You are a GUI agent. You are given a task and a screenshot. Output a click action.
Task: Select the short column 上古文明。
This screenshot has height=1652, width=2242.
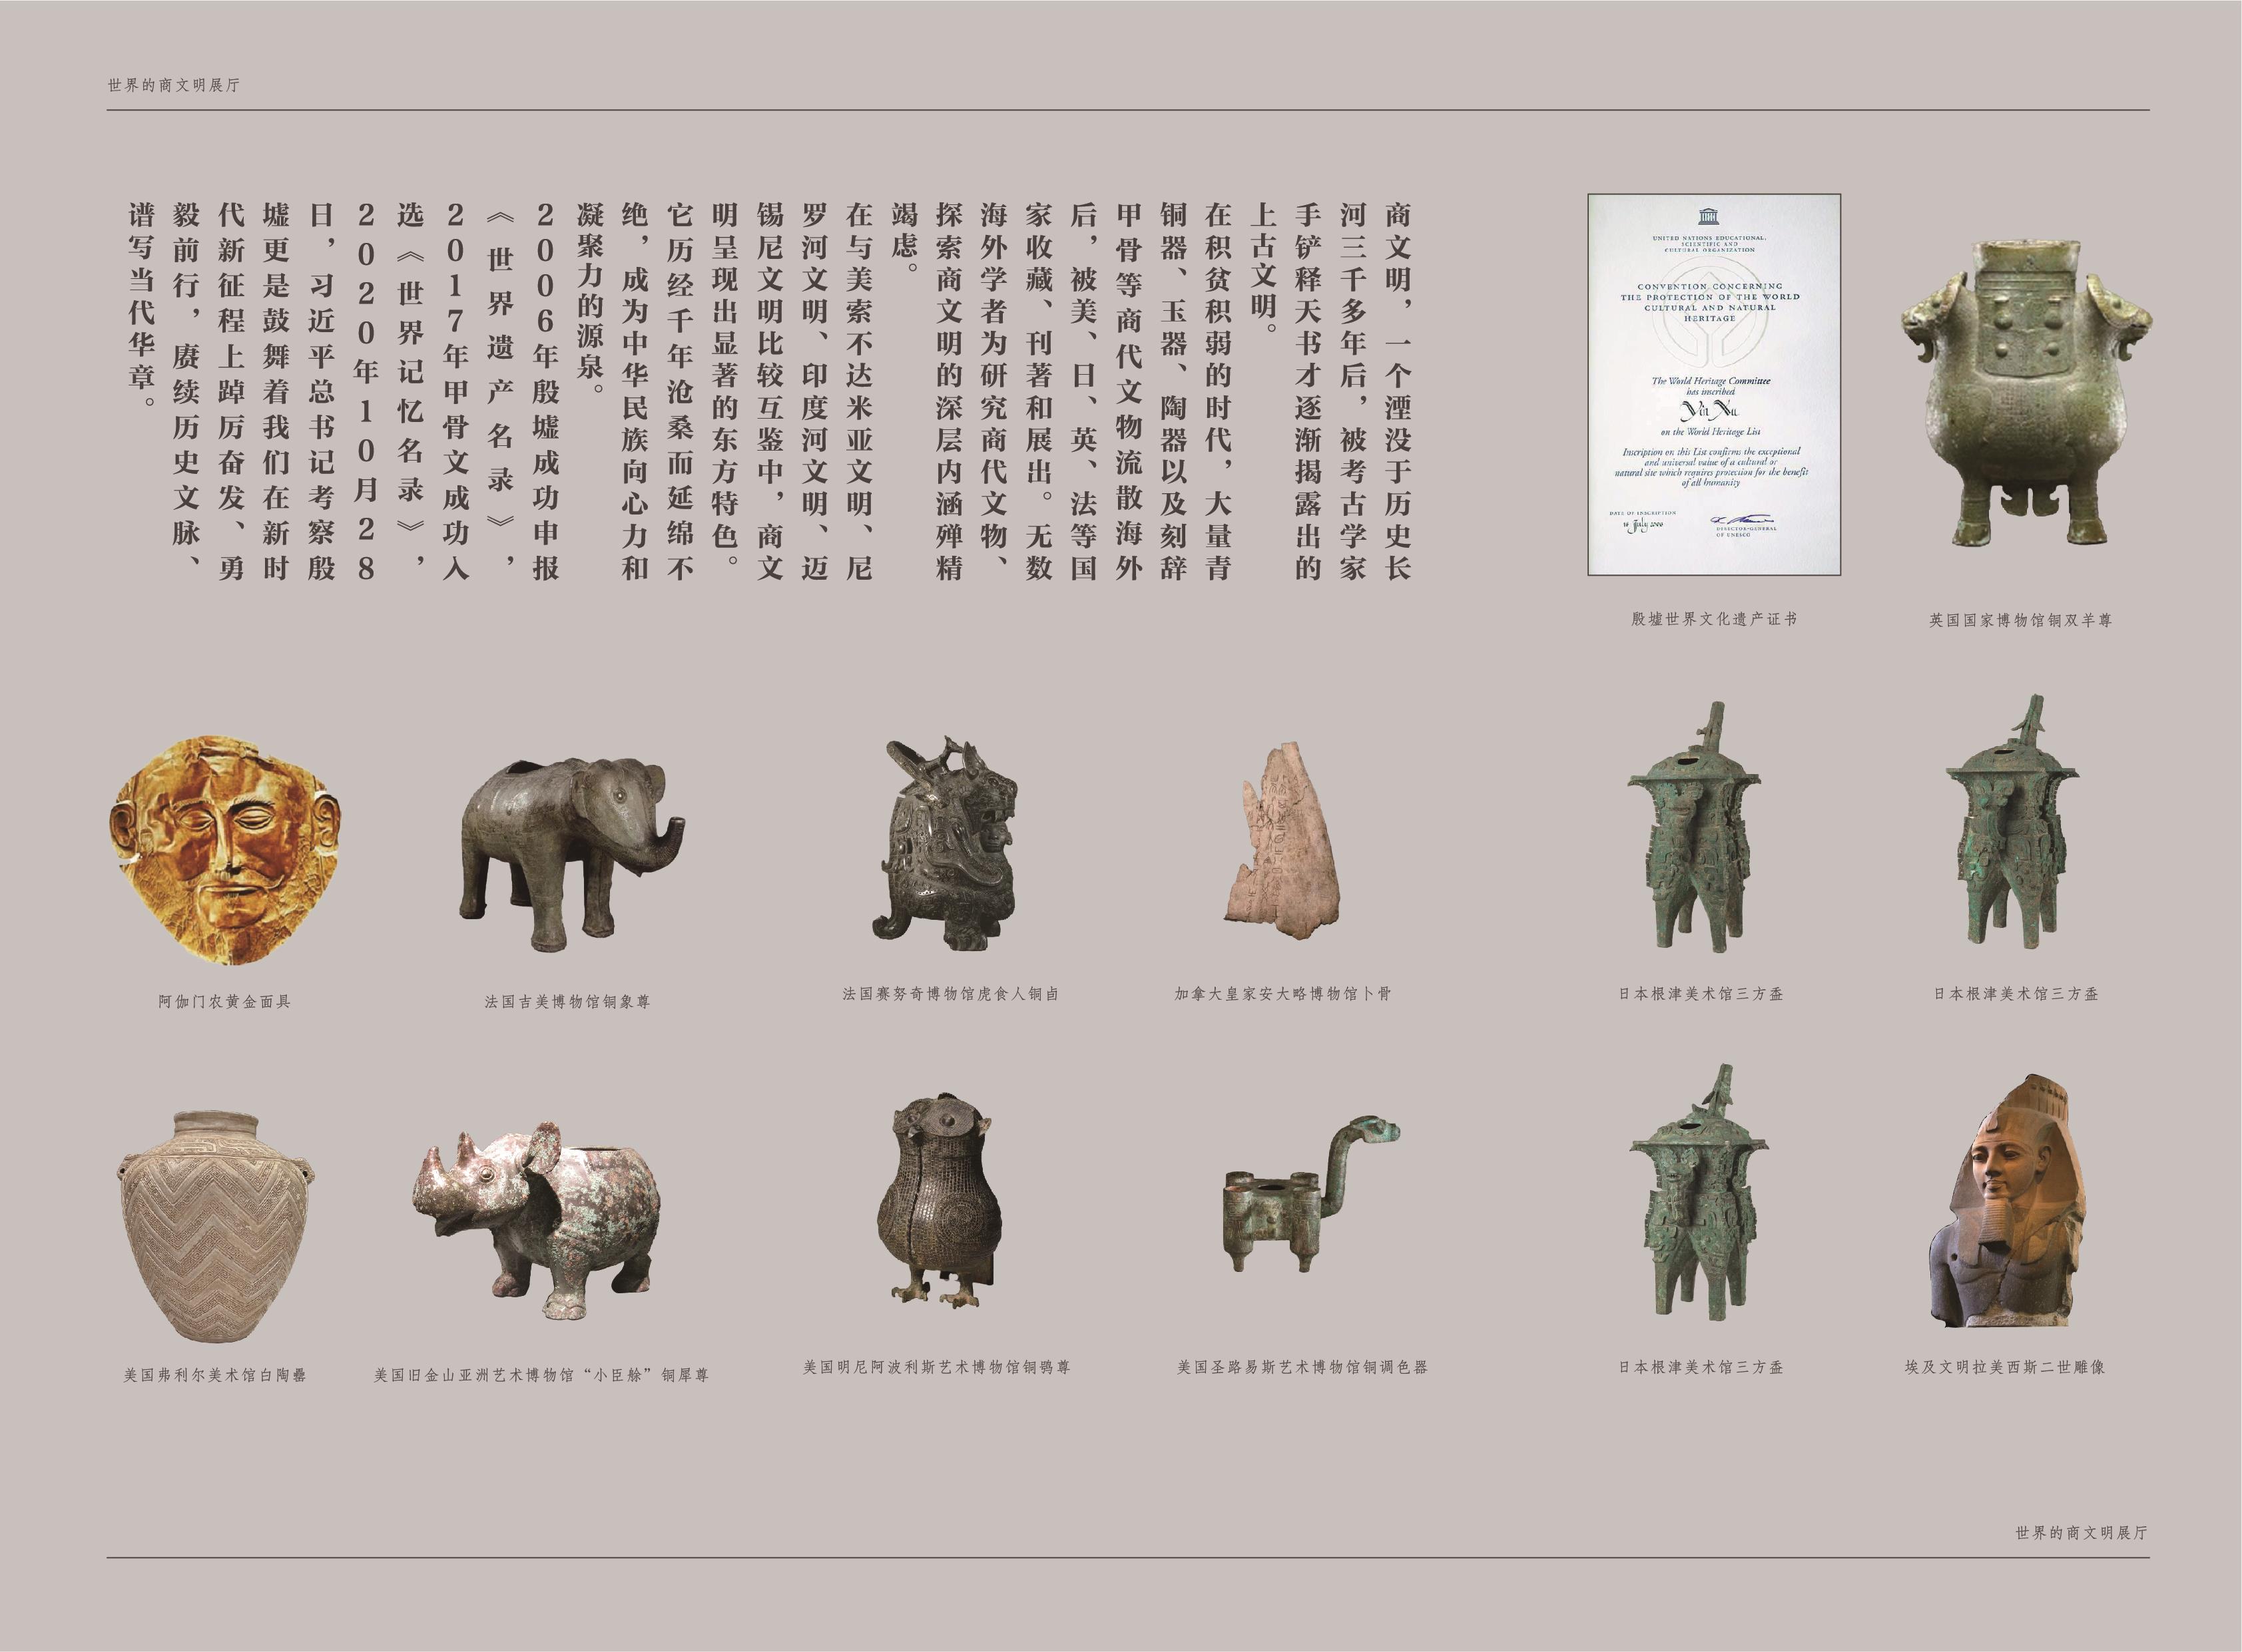(1264, 268)
